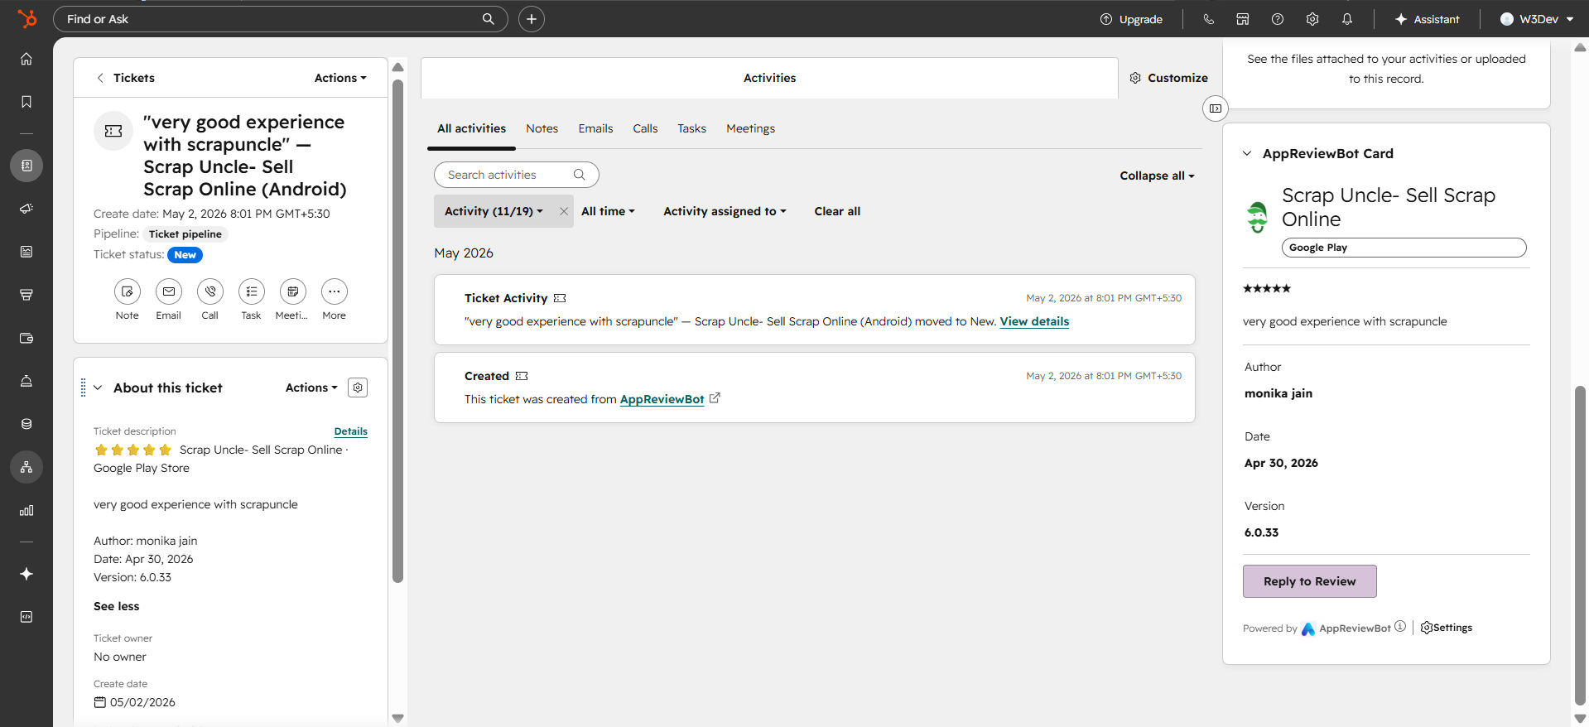The image size is (1589, 727).
Task: Collapse the About this ticket section
Action: [98, 388]
